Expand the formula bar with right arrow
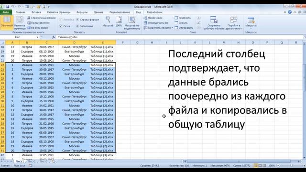This screenshot has height=172, width=306. 305,37
